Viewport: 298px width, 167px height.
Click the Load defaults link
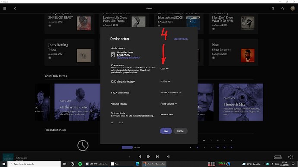(x=181, y=39)
